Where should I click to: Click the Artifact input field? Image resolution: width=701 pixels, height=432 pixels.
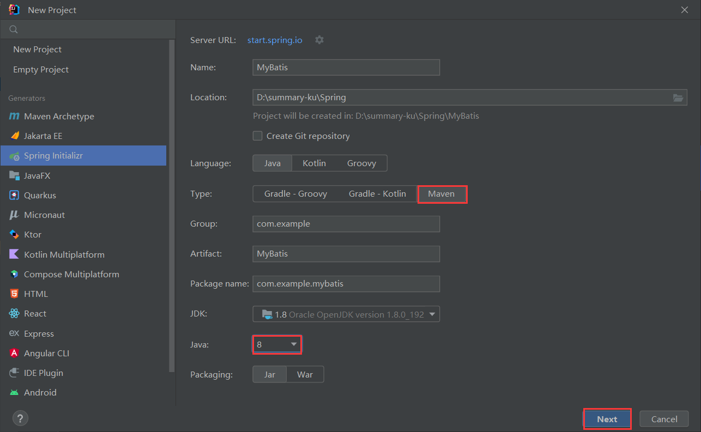point(346,254)
